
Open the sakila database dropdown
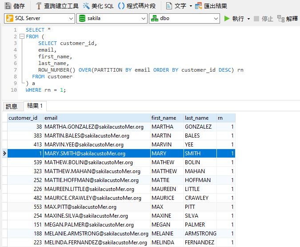click(143, 19)
